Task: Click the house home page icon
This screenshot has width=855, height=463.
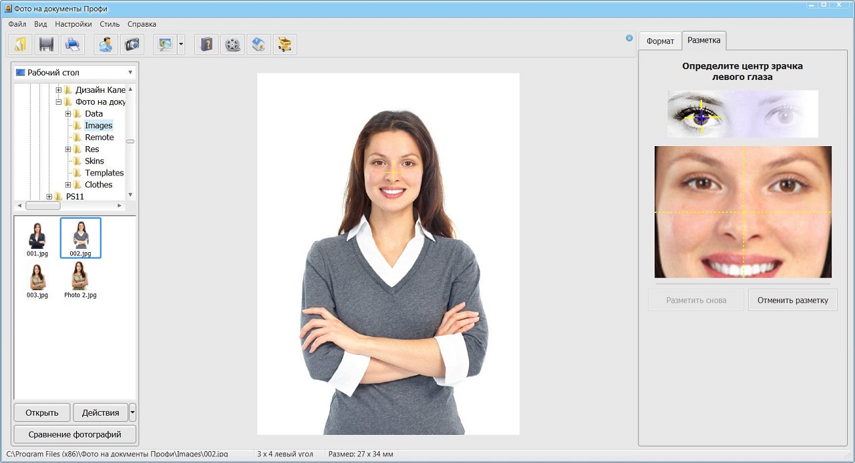Action: pos(259,45)
